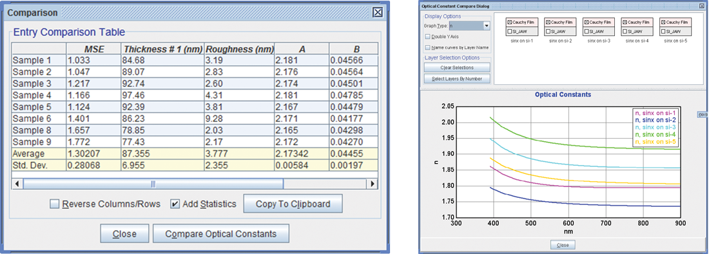
Task: Click the Roughness (nm) column header
Action: click(239, 49)
